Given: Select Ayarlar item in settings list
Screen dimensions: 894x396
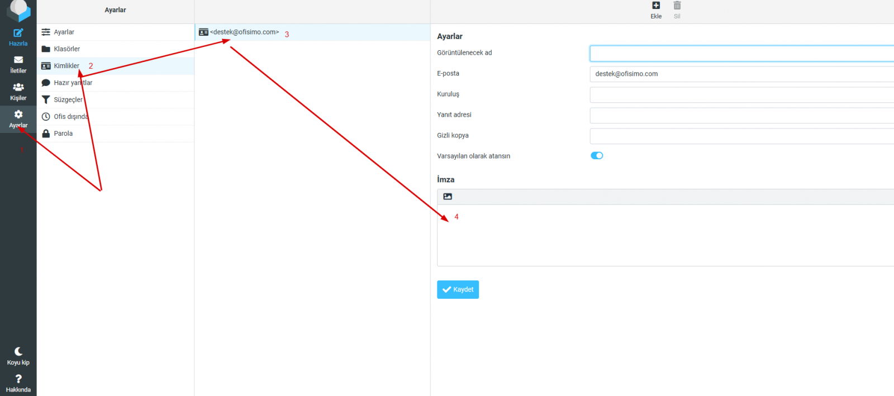Looking at the screenshot, I should click(64, 32).
